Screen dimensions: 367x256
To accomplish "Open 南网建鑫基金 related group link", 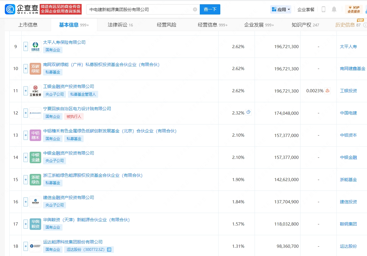I will (352, 69).
